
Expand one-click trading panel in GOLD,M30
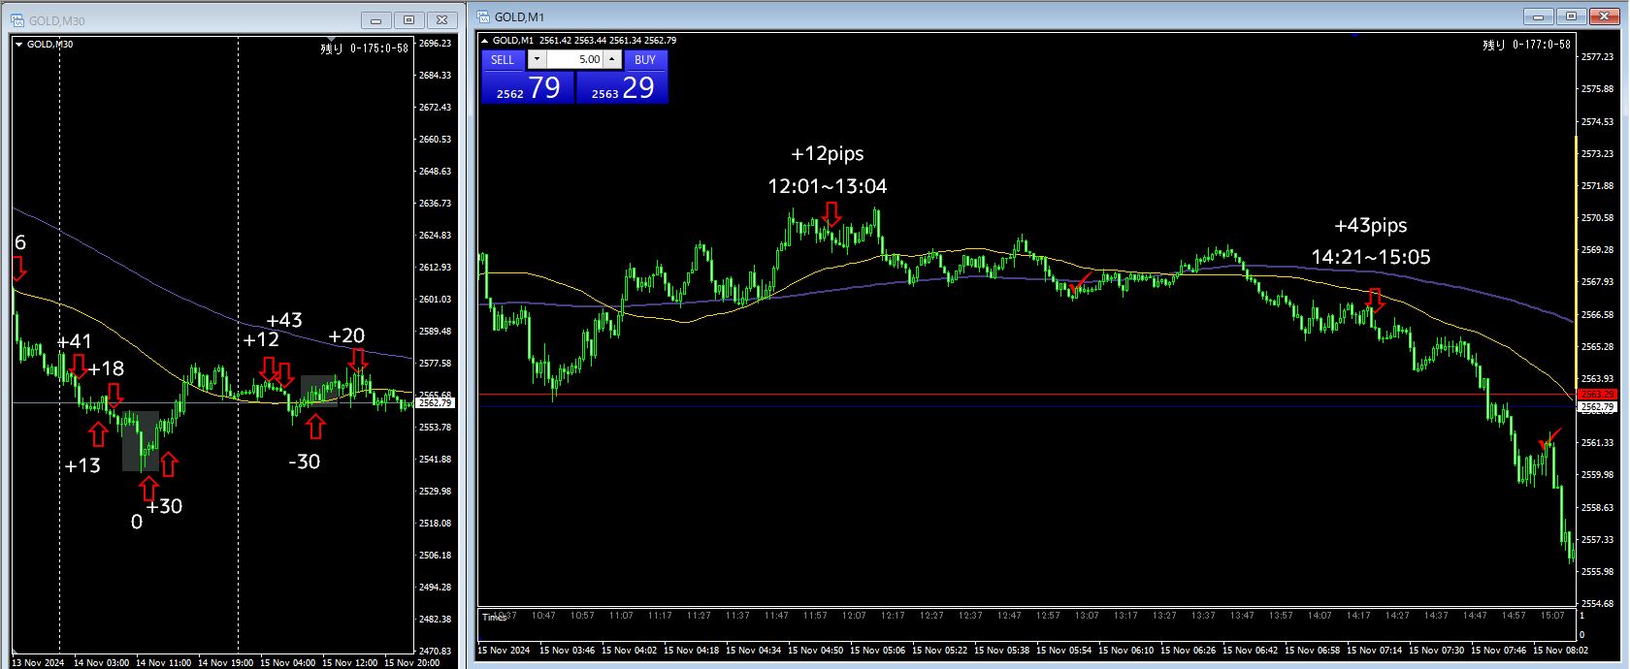click(19, 45)
